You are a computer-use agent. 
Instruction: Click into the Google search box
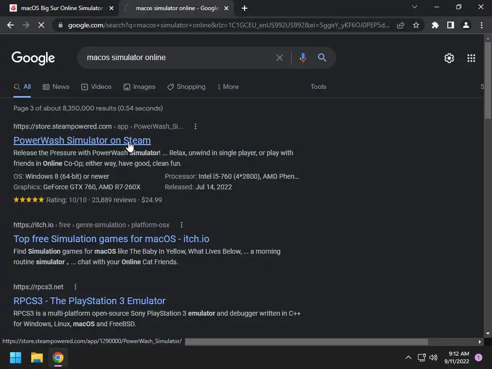(x=179, y=58)
